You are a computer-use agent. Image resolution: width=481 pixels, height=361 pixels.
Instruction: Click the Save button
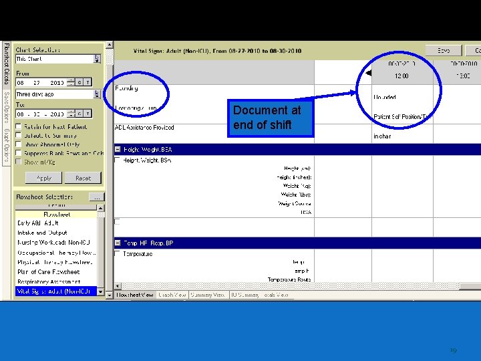pos(444,50)
